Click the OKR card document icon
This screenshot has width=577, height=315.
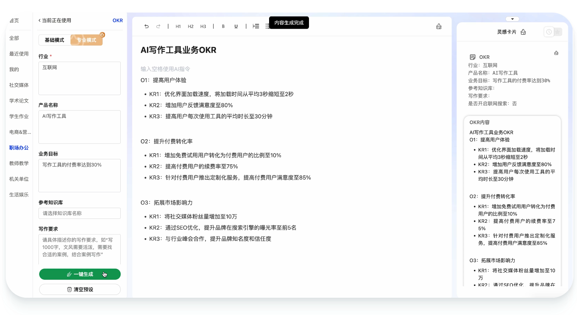pos(472,57)
